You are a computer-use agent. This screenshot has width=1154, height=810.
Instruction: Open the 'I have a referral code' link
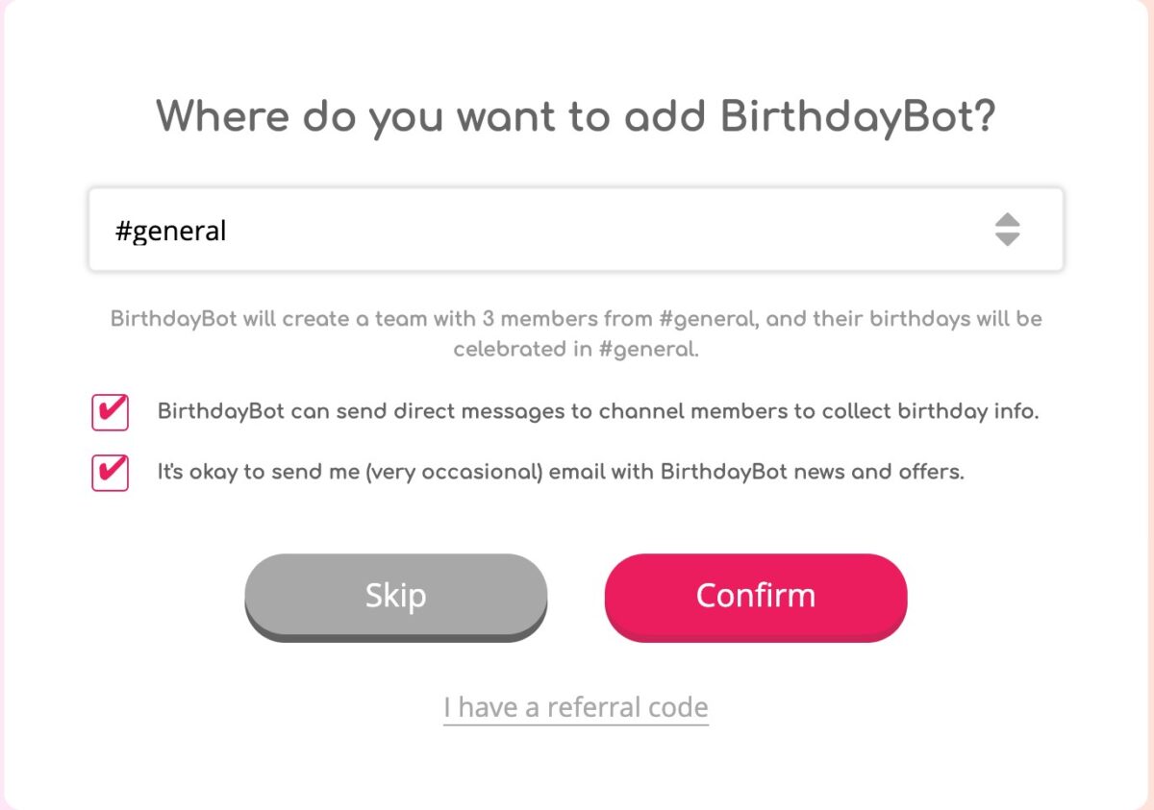576,708
